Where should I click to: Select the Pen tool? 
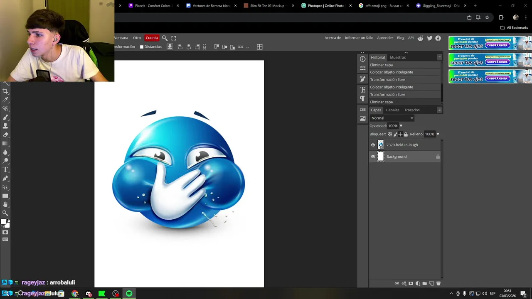(5, 178)
